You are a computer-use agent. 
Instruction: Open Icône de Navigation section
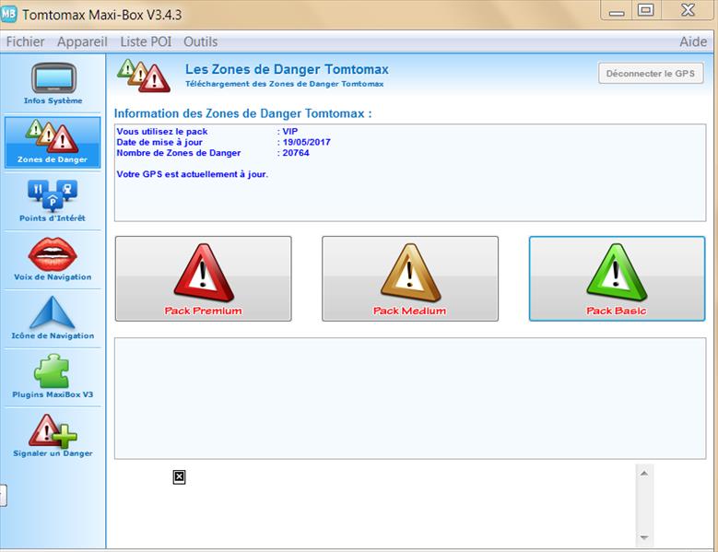coord(53,318)
